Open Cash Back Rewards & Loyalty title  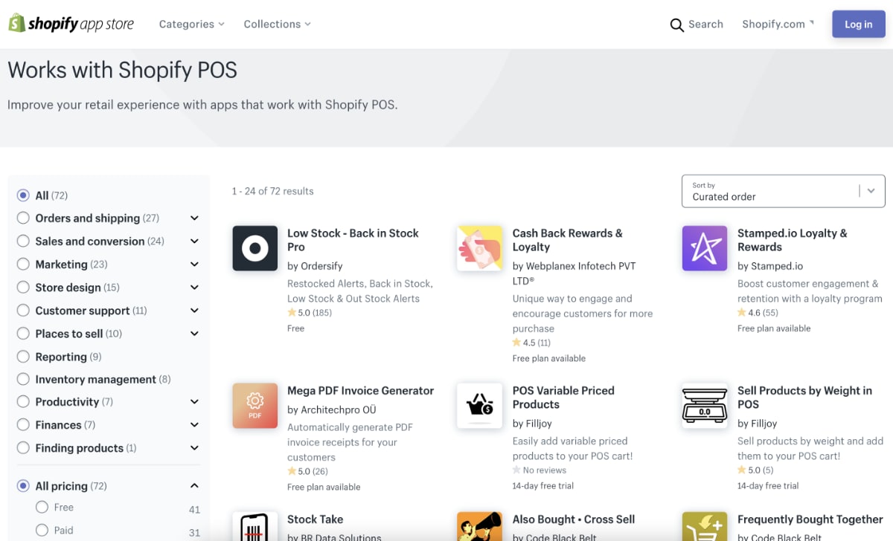(567, 240)
